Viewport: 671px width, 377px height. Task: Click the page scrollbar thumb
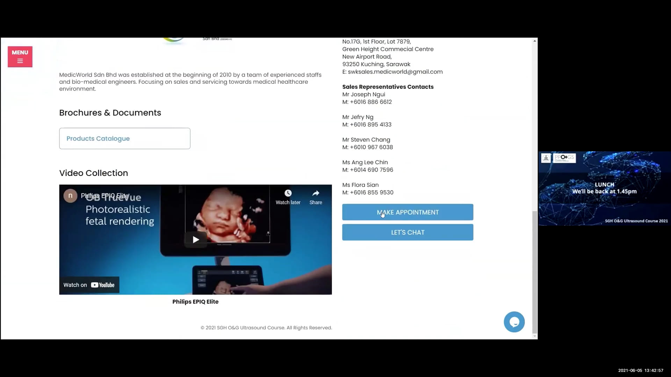pos(535,272)
